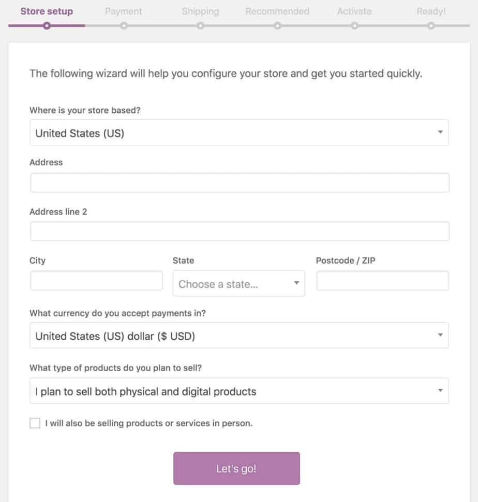Click the Recommended step circle marker
This screenshot has height=502, width=478.
tap(277, 25)
